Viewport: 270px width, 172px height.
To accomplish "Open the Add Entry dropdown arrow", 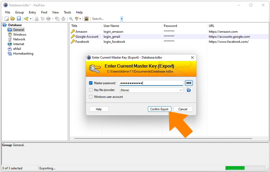I will (30, 18).
